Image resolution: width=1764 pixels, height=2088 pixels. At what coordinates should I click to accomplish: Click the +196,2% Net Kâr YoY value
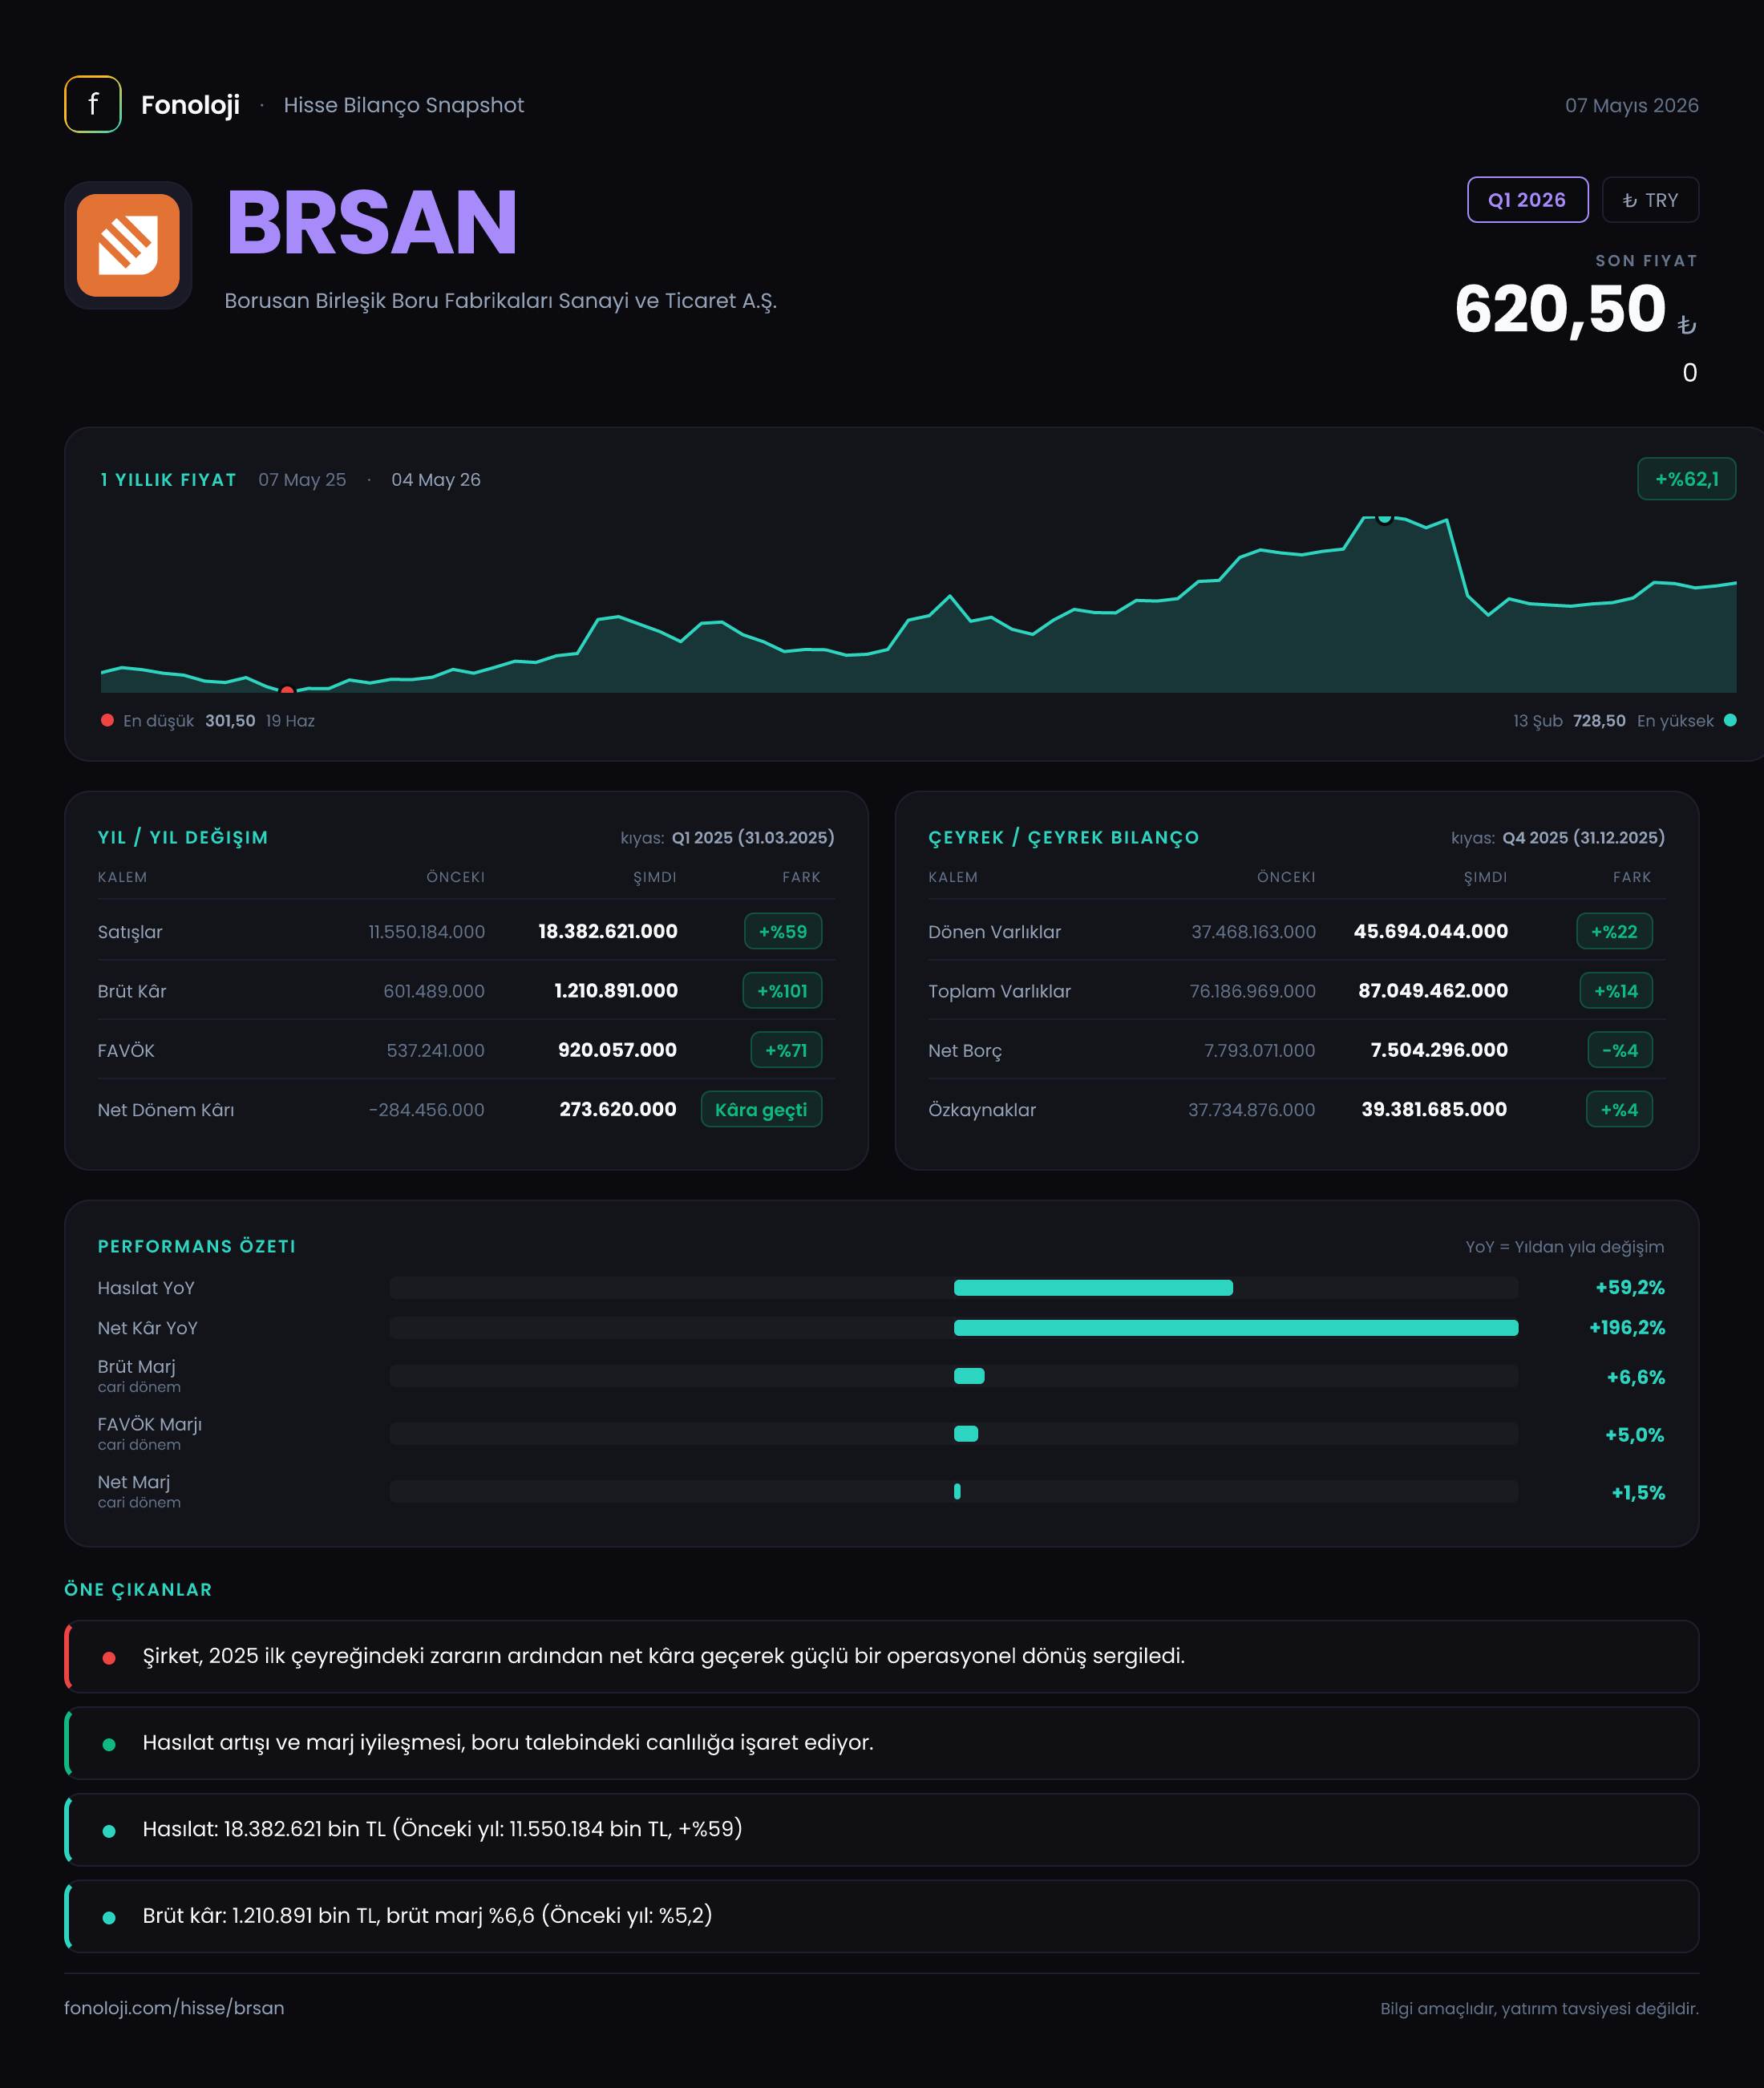click(1627, 1327)
